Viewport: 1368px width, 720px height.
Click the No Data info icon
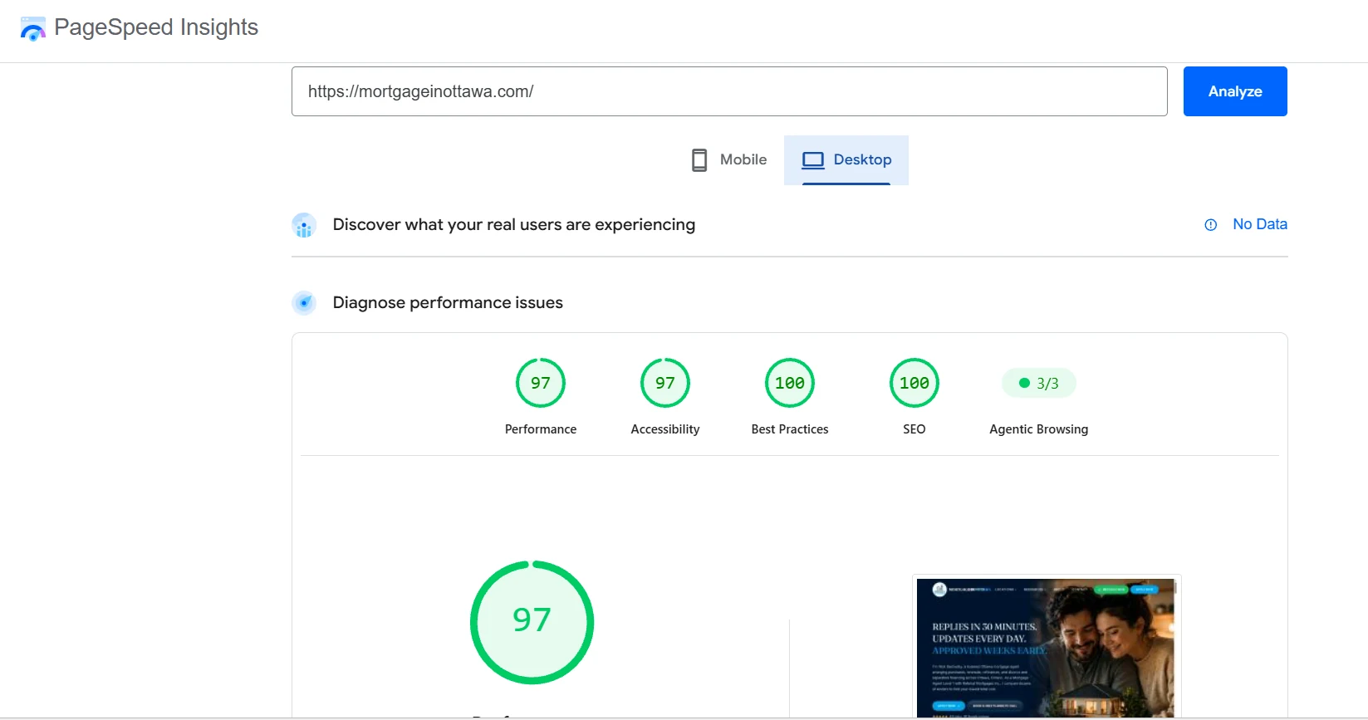[x=1211, y=225]
